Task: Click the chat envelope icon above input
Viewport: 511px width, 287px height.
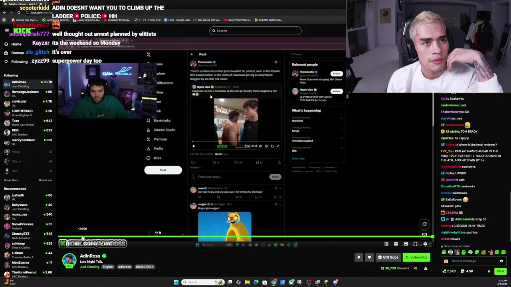Action: (x=424, y=234)
